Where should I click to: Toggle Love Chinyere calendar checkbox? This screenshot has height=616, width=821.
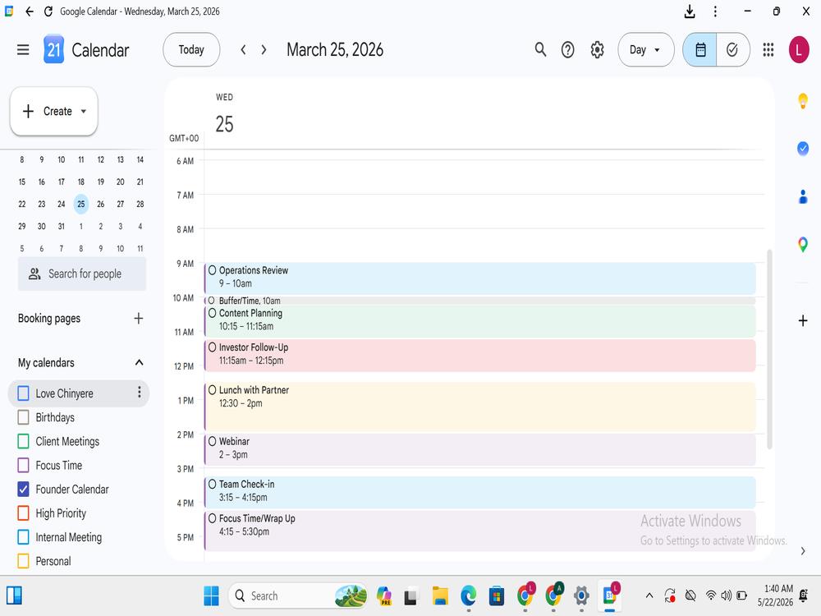(23, 393)
